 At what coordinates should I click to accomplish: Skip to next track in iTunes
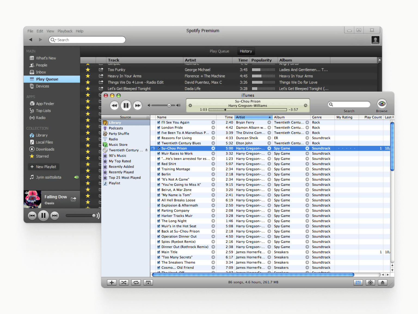click(x=138, y=105)
